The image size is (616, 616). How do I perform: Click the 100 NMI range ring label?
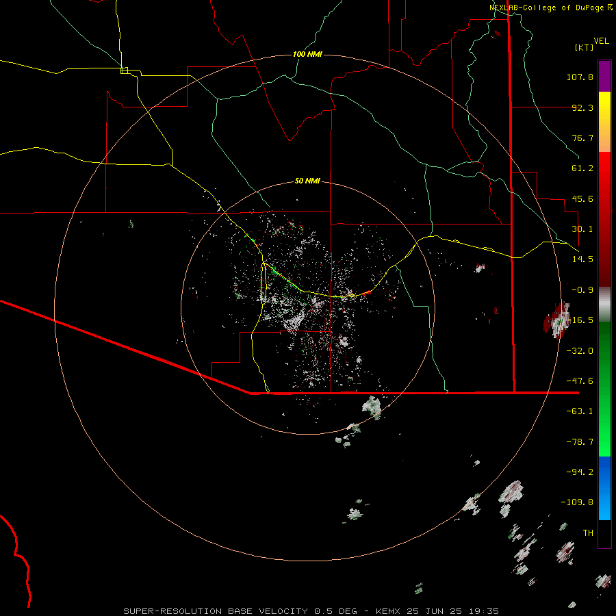click(307, 54)
